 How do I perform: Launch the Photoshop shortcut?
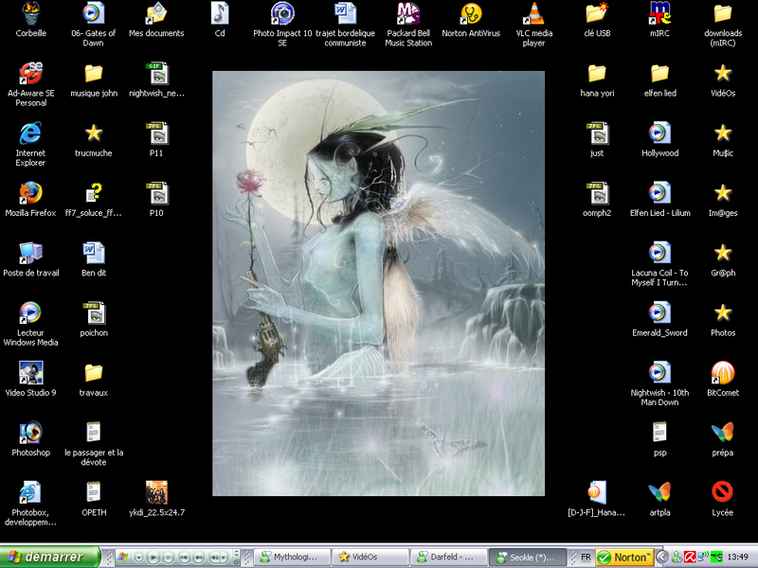click(30, 434)
